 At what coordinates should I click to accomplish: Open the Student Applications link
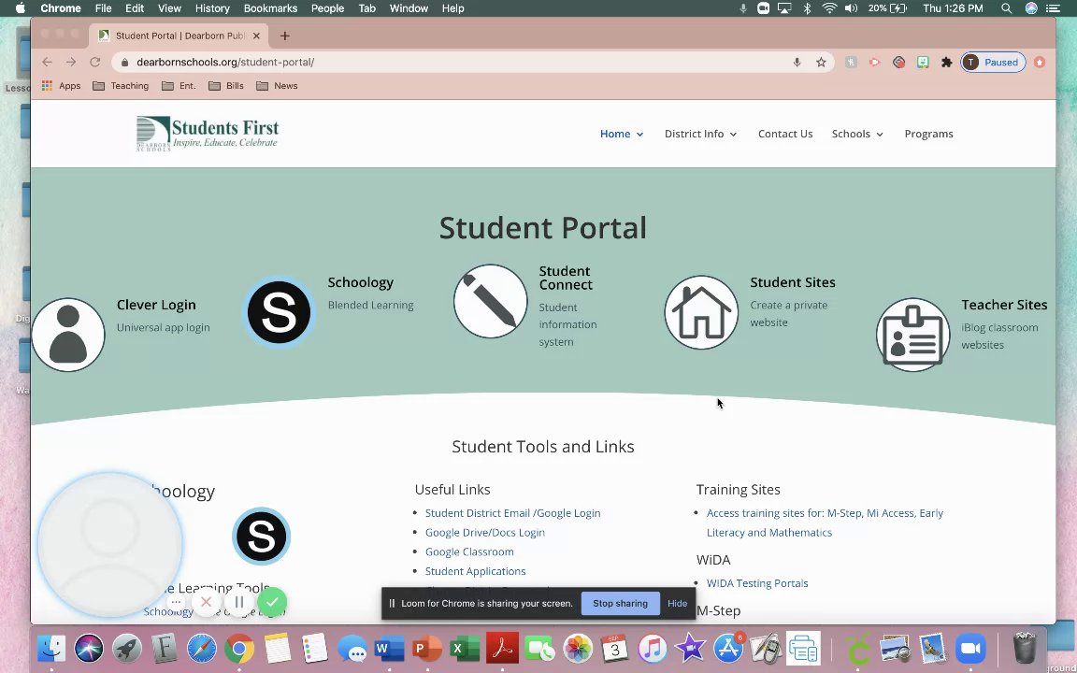(x=475, y=571)
